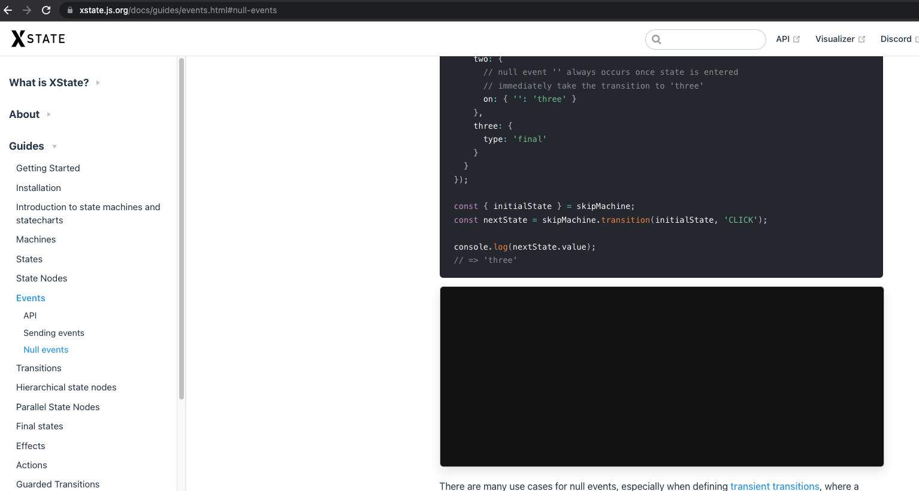Click the browser forward arrow
Screen dimensions: 919x491
26,10
